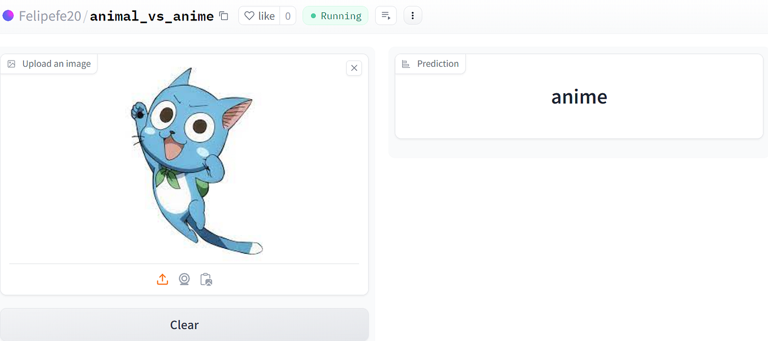768x341 pixels.
Task: Select the webcam source icon
Action: click(184, 279)
